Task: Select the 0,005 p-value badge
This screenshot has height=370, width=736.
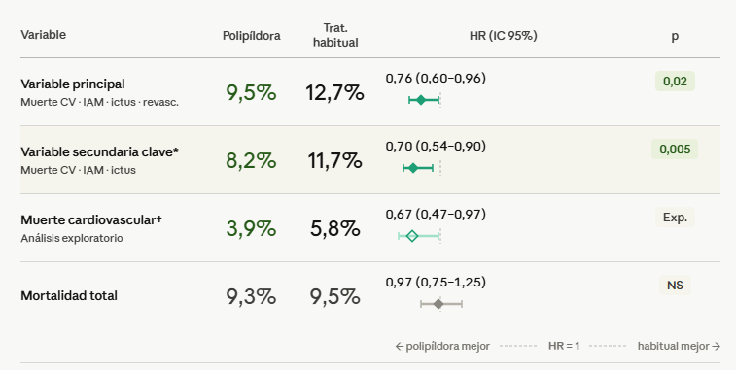Action: 675,150
